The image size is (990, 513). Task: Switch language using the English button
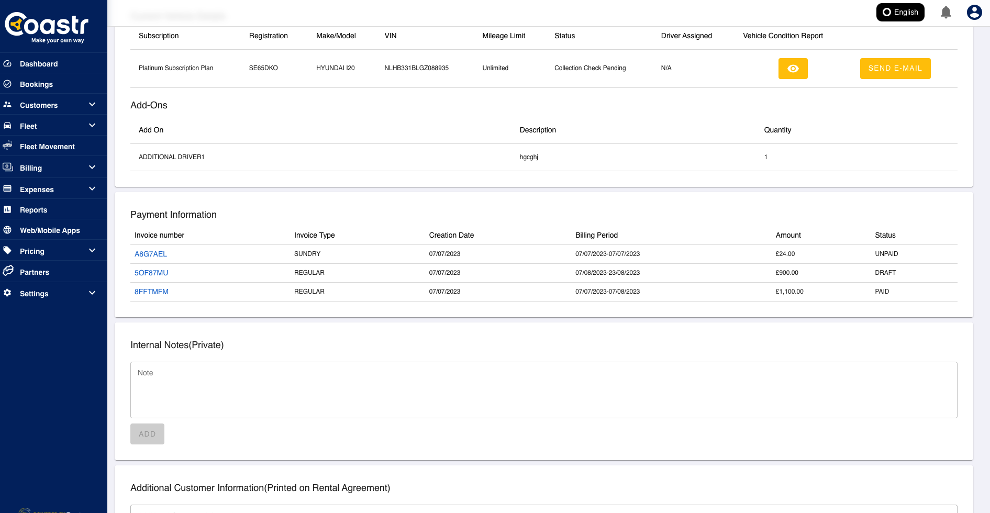[x=900, y=12]
